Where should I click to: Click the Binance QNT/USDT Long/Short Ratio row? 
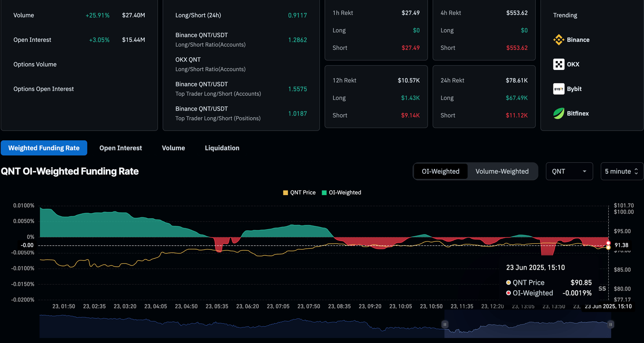click(241, 40)
